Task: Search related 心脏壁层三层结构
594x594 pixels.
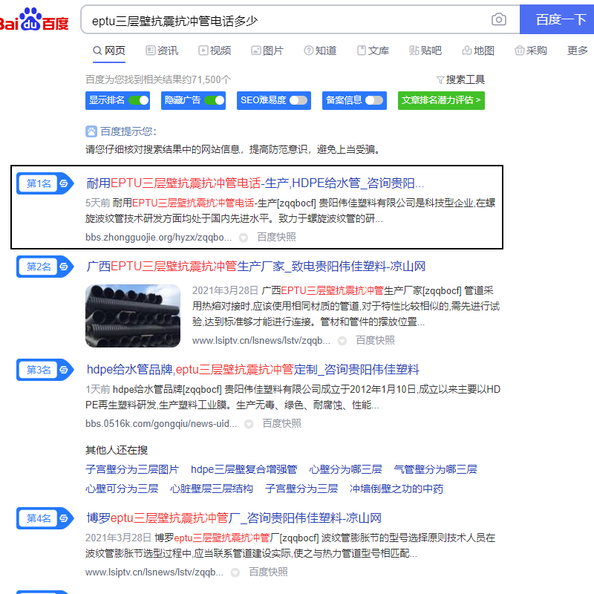Action: pyautogui.click(x=212, y=489)
